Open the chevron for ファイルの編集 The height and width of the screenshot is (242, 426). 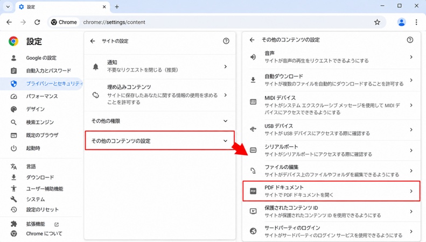tap(411, 170)
